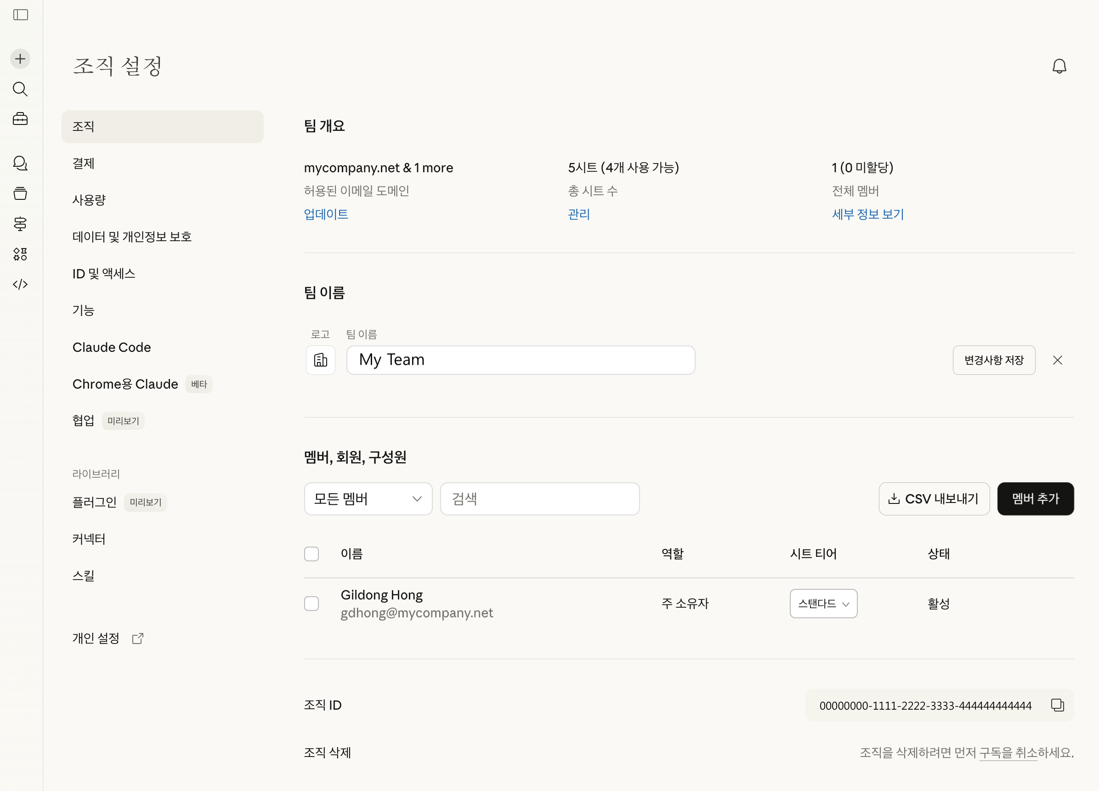
Task: Export members with CSV 내보내기
Action: (x=933, y=499)
